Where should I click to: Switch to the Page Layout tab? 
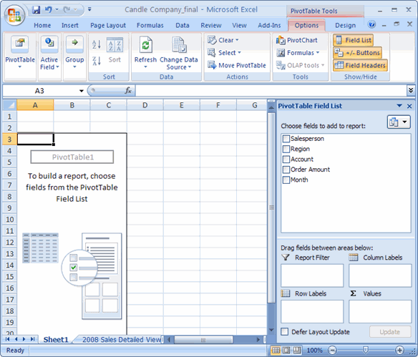click(x=107, y=25)
